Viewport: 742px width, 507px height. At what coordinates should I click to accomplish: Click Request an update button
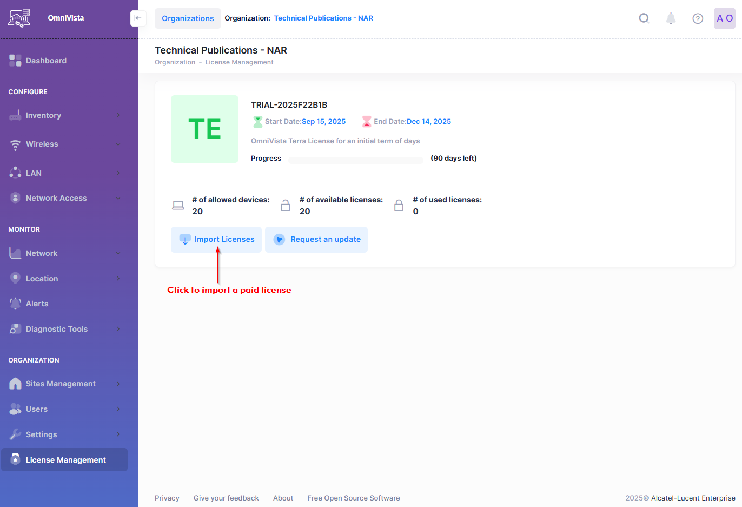[316, 240]
